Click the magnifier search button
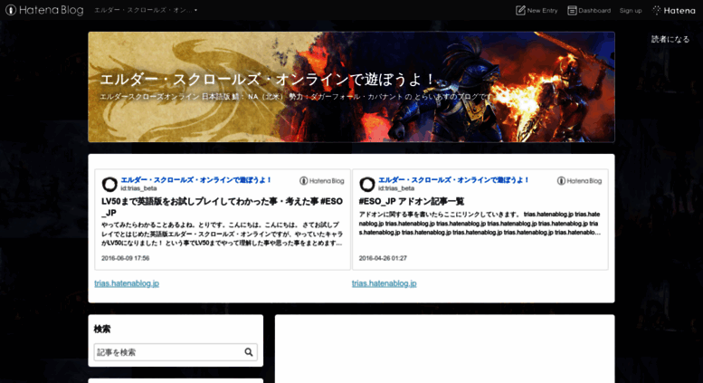 (249, 352)
